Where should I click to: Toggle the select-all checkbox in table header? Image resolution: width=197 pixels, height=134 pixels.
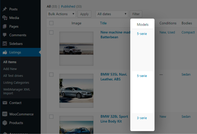(51, 23)
